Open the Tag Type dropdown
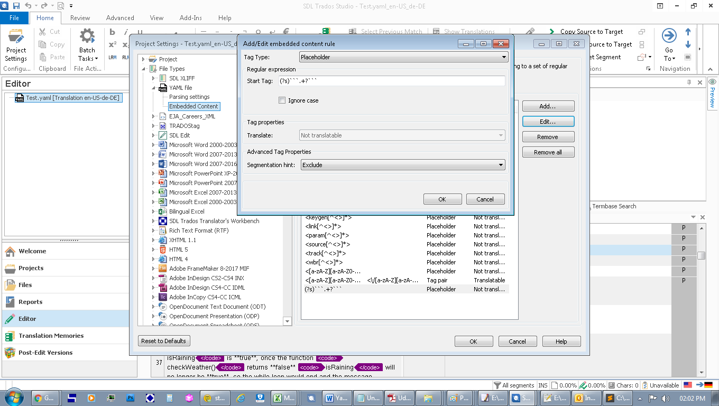 click(x=403, y=57)
